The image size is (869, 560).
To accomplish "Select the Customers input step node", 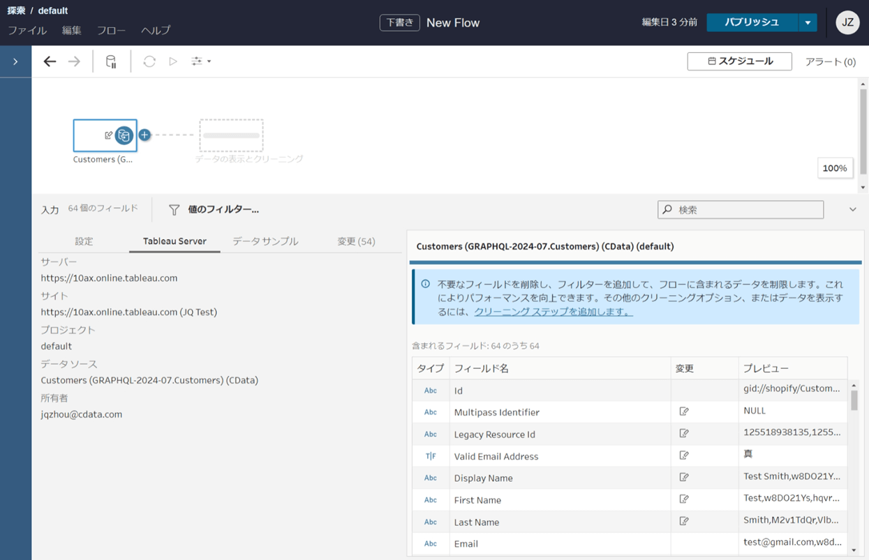I will click(105, 135).
